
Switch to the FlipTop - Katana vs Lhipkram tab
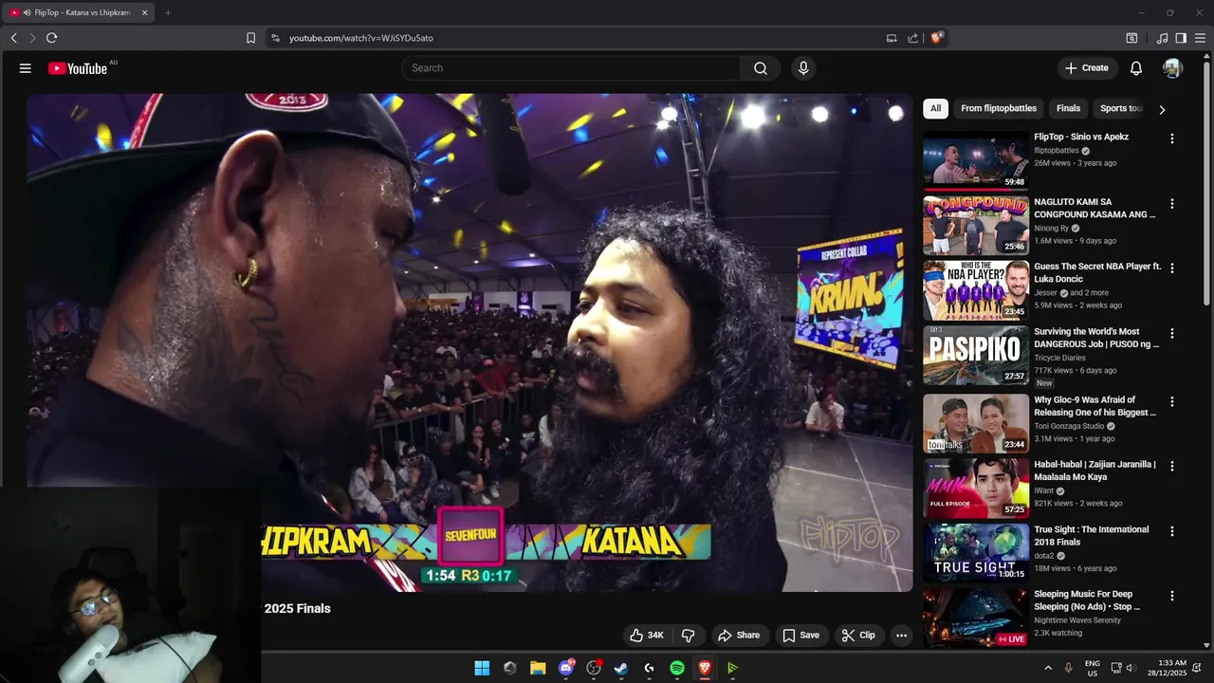click(80, 12)
